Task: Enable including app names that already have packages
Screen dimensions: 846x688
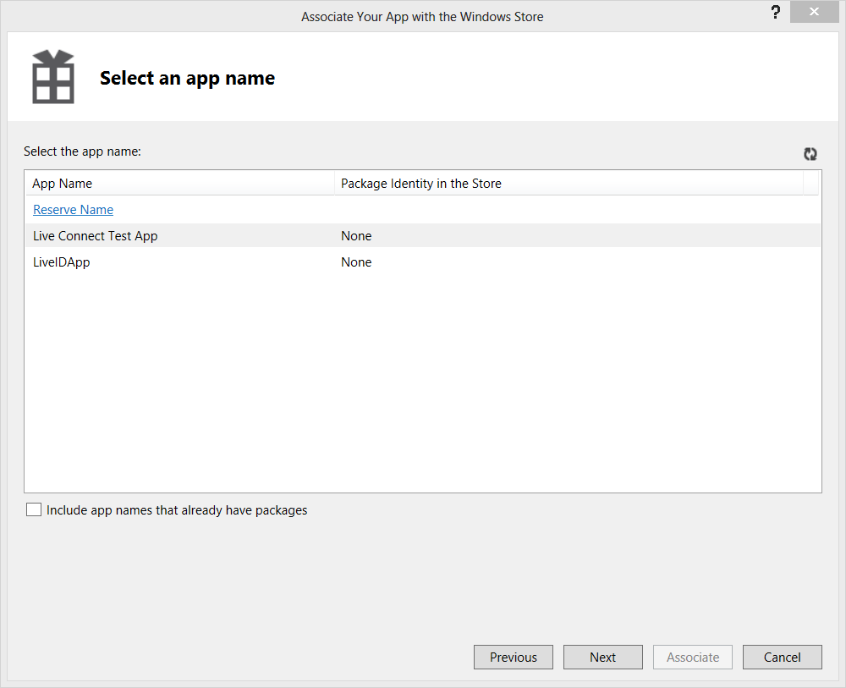Action: coord(34,510)
